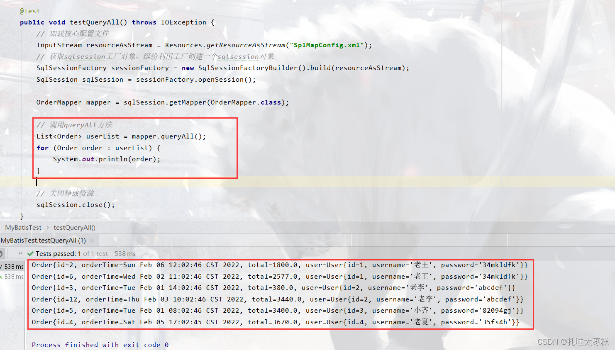Select the second 538 ms test tree row

point(12,277)
